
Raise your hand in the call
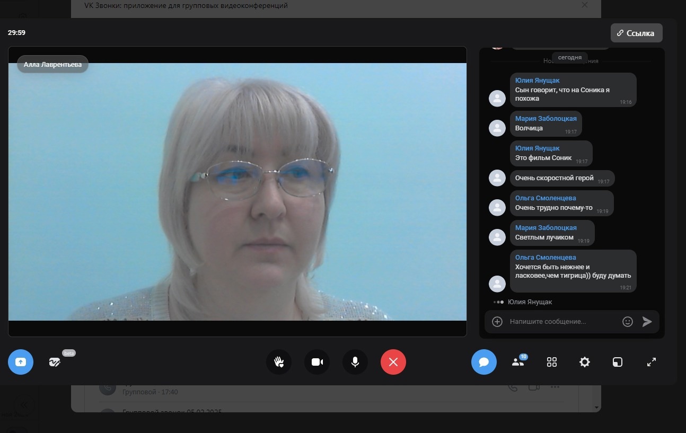279,362
